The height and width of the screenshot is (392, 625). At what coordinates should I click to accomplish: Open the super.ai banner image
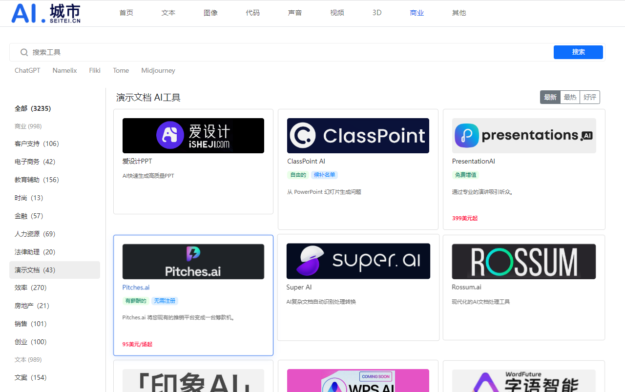tap(358, 261)
